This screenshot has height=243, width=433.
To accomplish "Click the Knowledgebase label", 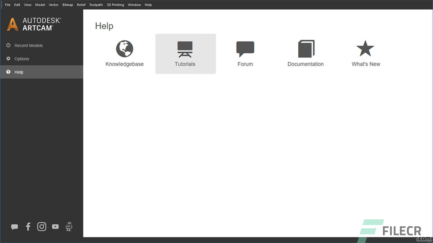I will (124, 64).
